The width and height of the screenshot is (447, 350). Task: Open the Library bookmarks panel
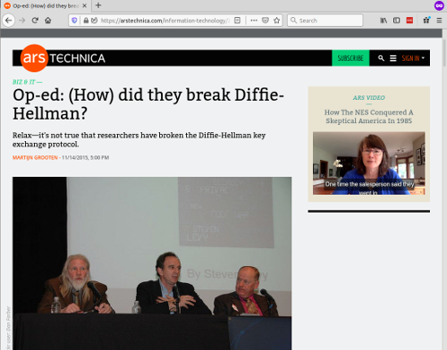pos(384,21)
